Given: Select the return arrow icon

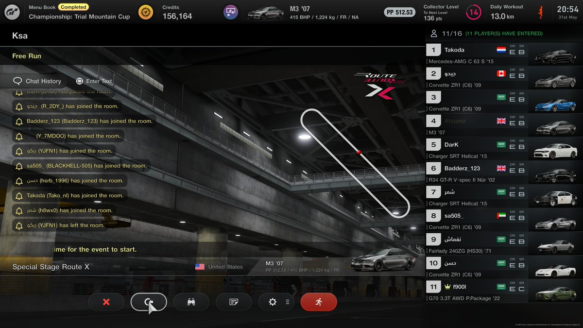Looking at the screenshot, I should point(149,302).
